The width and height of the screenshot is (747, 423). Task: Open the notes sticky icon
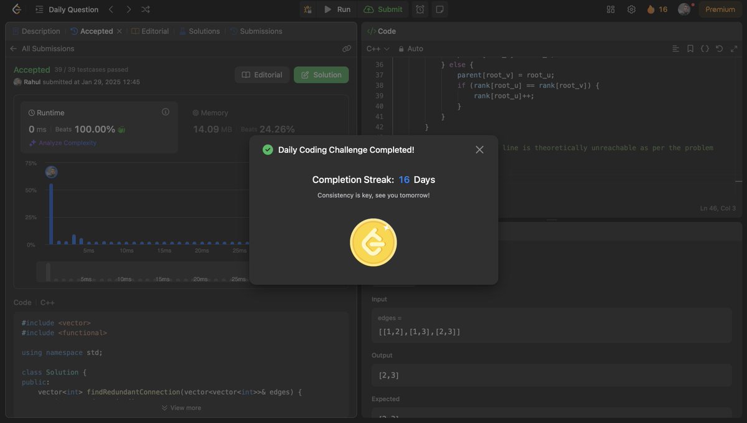click(440, 9)
